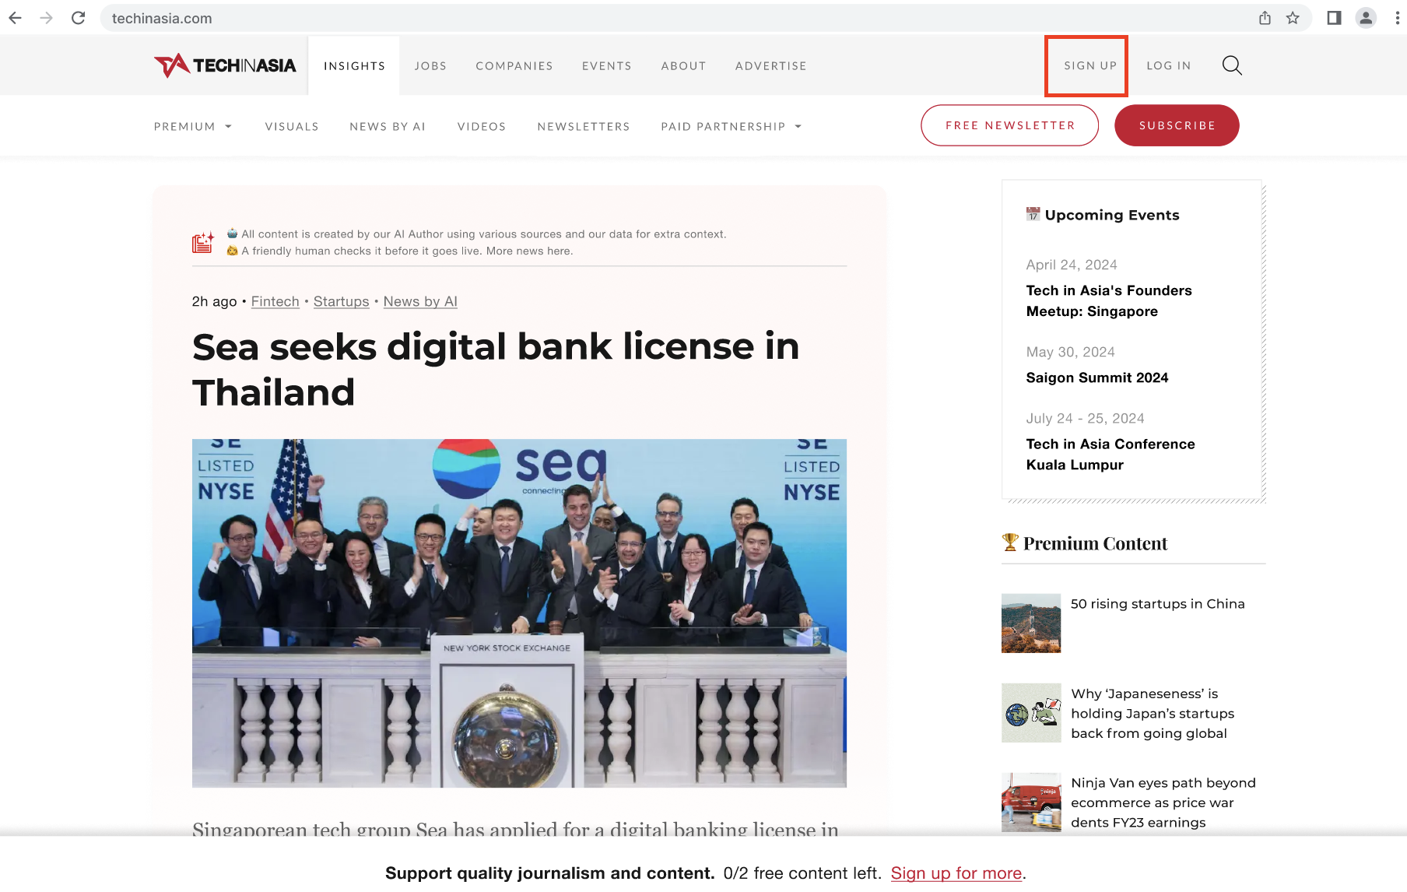Image resolution: width=1407 pixels, height=892 pixels.
Task: Click Sign Up in the header
Action: pos(1090,65)
